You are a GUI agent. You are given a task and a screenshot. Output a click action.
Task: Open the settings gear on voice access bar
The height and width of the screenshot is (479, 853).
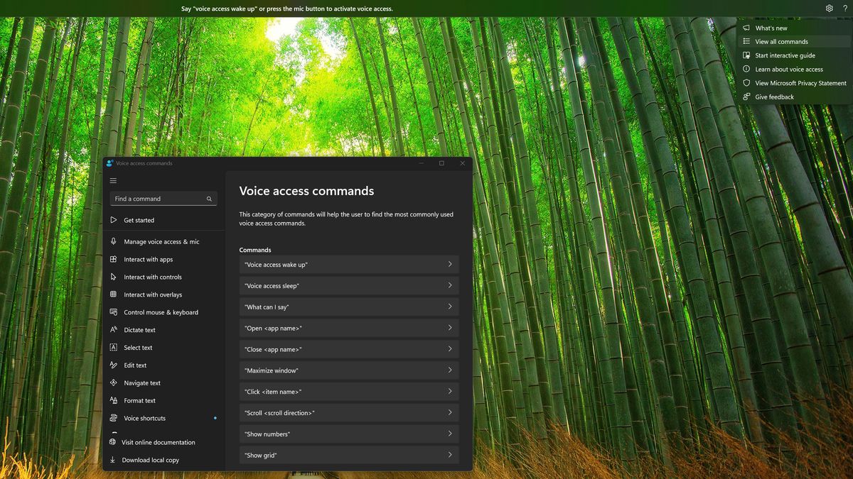pos(829,8)
